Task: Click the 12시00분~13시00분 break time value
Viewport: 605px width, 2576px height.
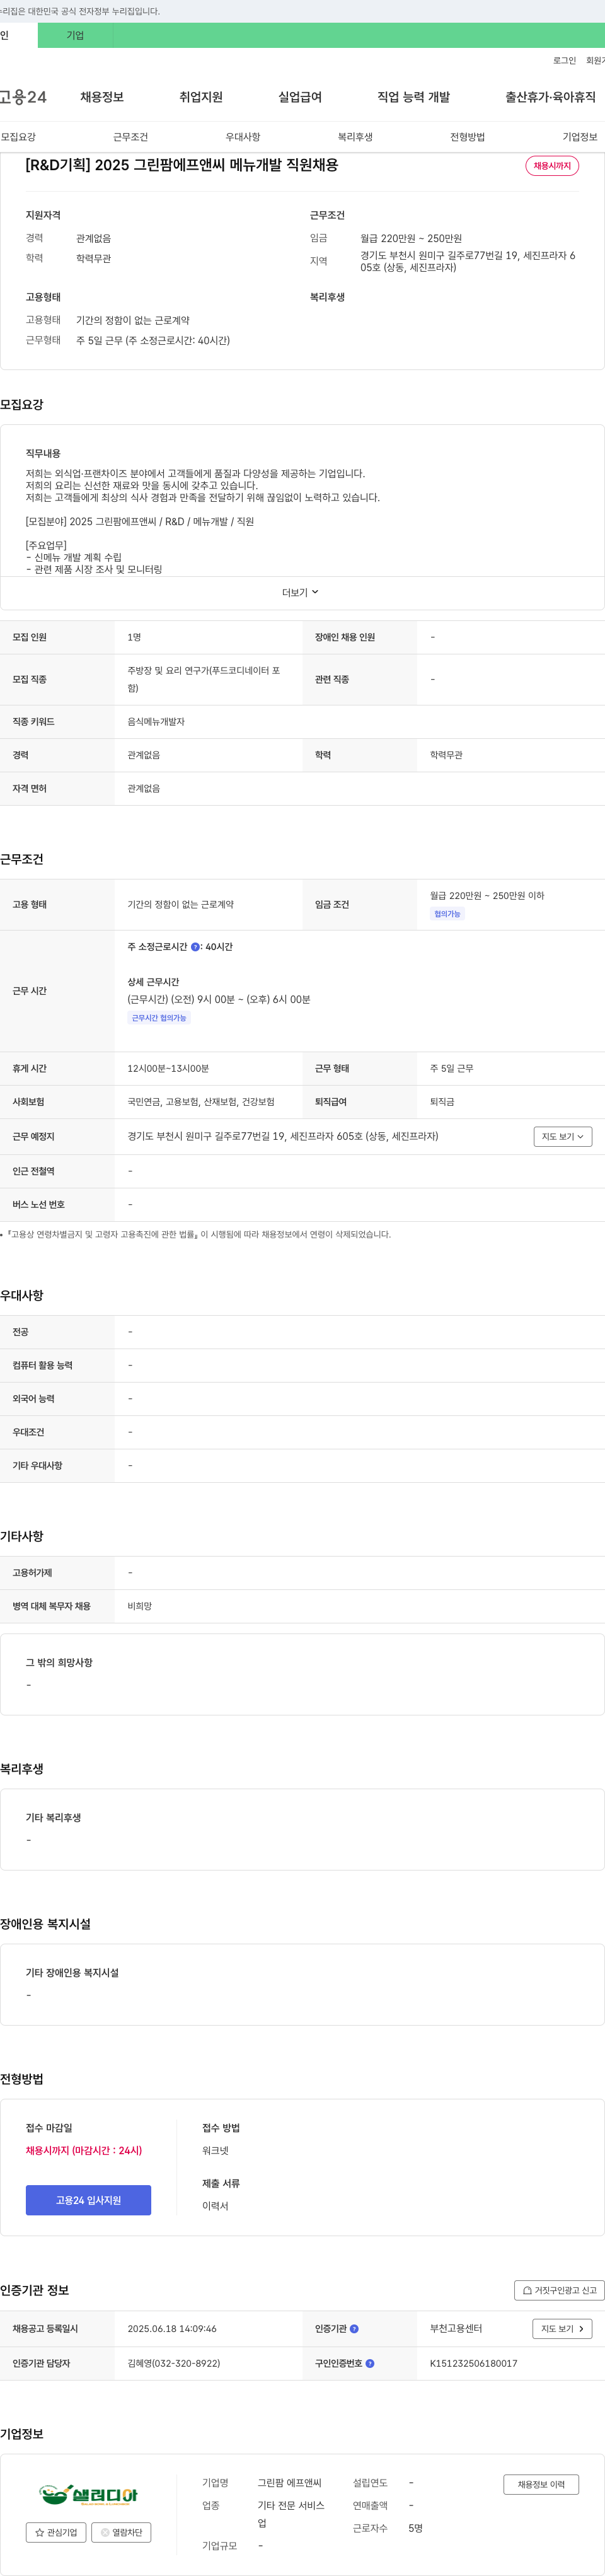Action: pos(168,1069)
